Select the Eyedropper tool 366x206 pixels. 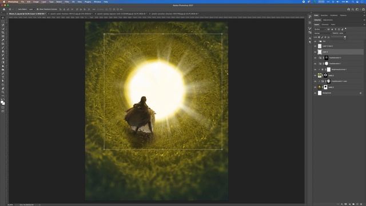click(x=3, y=40)
